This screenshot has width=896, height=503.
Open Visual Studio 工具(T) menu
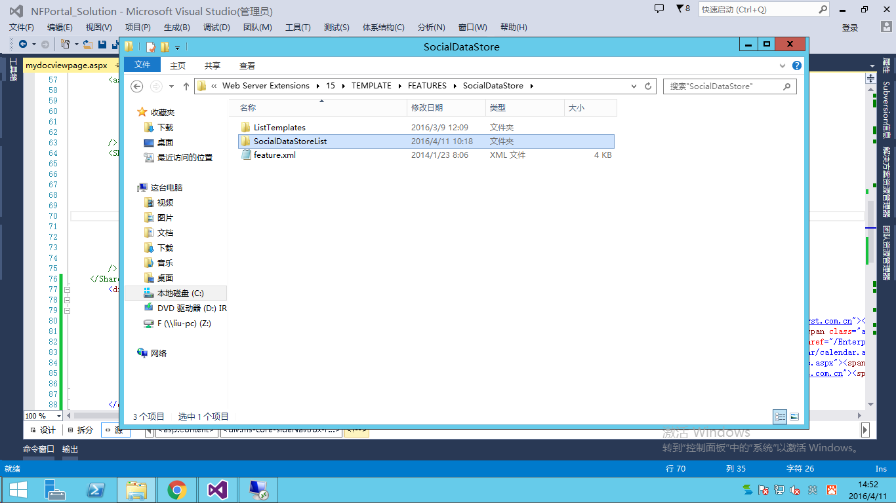coord(298,27)
